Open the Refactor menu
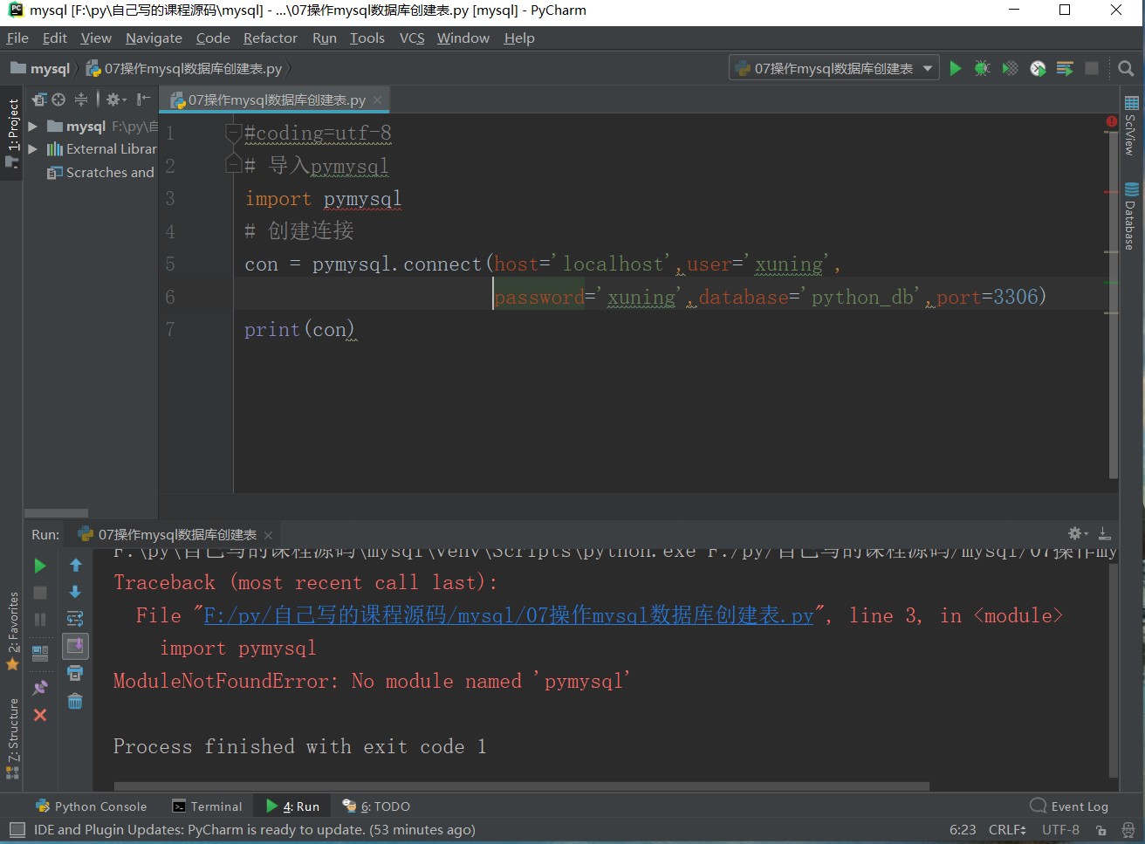Image resolution: width=1145 pixels, height=844 pixels. tap(271, 38)
